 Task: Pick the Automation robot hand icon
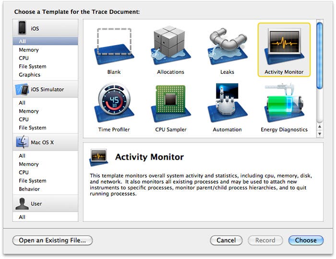pyautogui.click(x=228, y=103)
